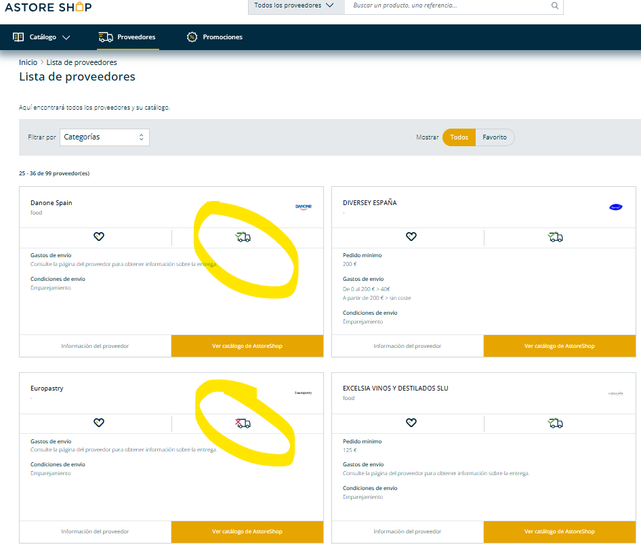Open Información del proveedor for Europastry
The image size is (641, 553).
[x=96, y=531]
